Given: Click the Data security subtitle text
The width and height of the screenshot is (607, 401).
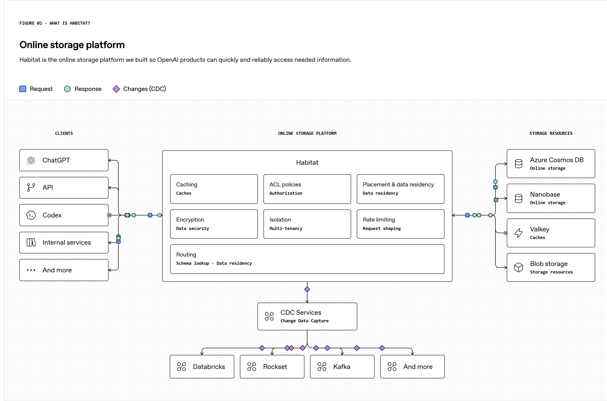Looking at the screenshot, I should point(193,228).
